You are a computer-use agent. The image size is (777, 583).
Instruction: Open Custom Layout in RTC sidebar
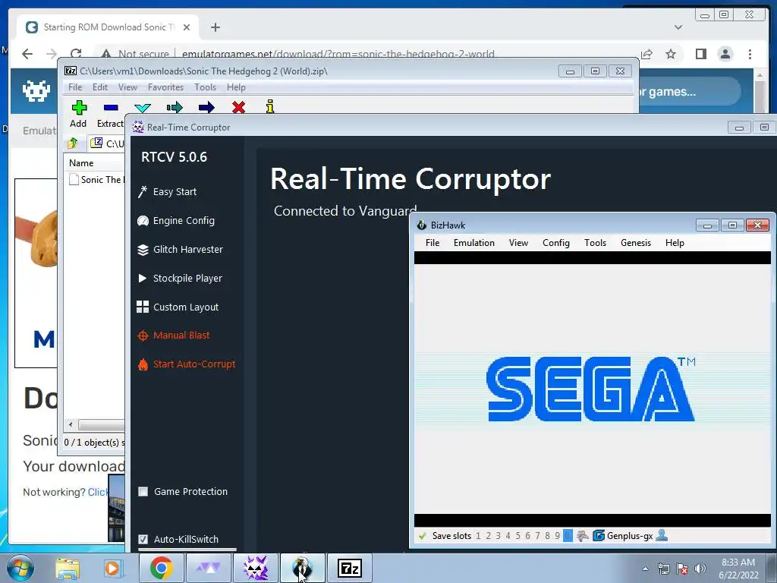[178, 307]
